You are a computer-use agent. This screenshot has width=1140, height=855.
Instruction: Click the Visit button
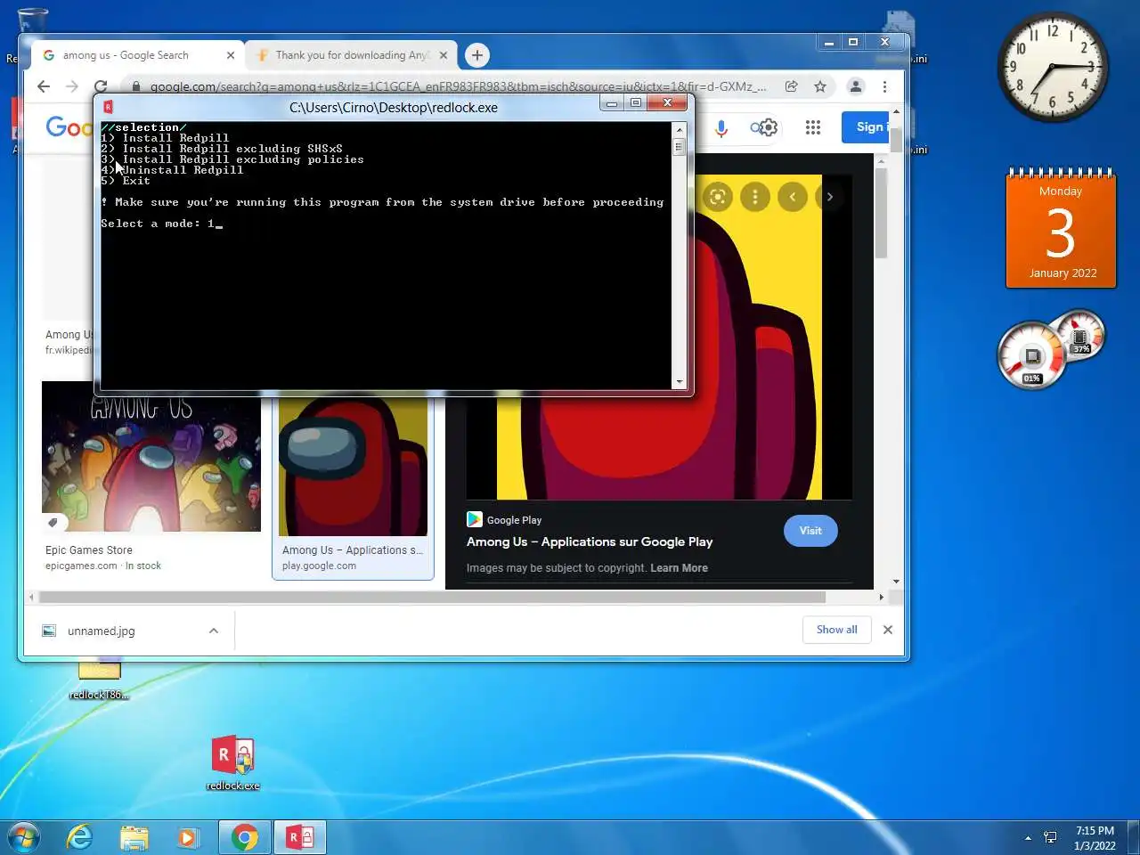[810, 531]
